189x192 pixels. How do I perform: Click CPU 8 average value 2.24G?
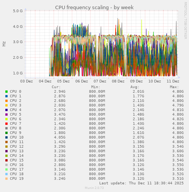pyautogui.click(x=138, y=128)
